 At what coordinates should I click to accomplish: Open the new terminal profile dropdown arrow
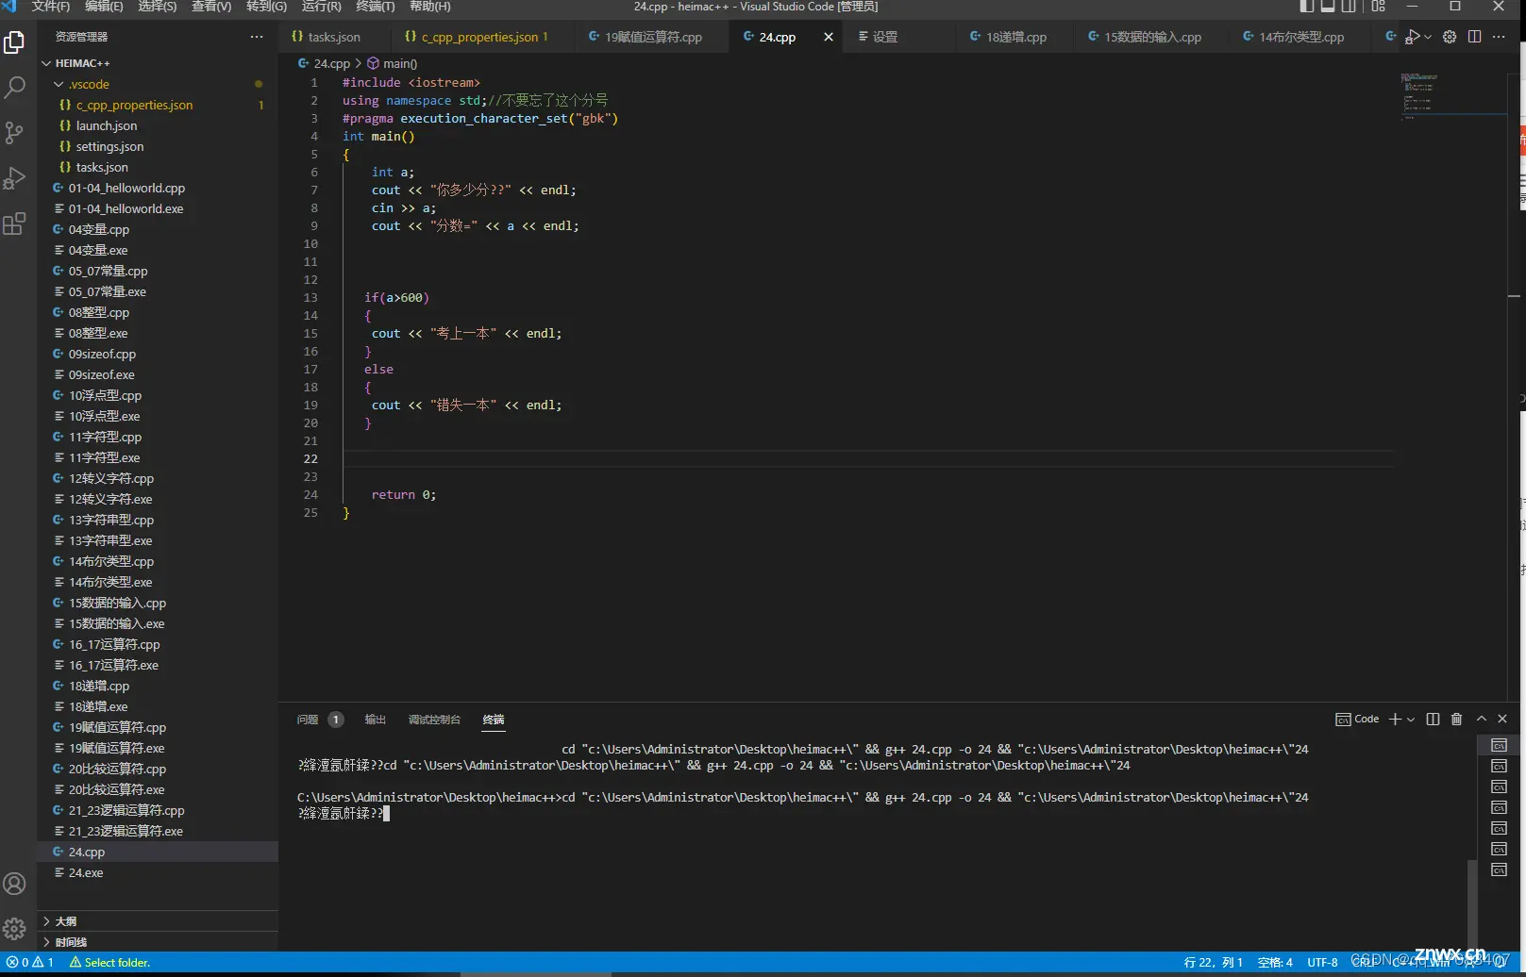pyautogui.click(x=1411, y=719)
